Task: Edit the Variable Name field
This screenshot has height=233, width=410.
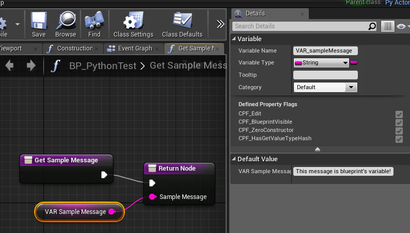Action: pos(325,51)
